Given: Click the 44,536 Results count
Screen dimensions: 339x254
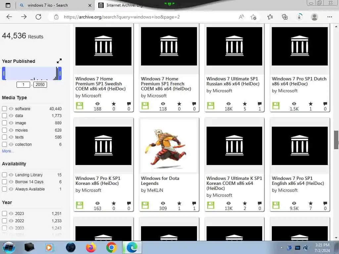Looking at the screenshot, I should pyautogui.click(x=23, y=36).
